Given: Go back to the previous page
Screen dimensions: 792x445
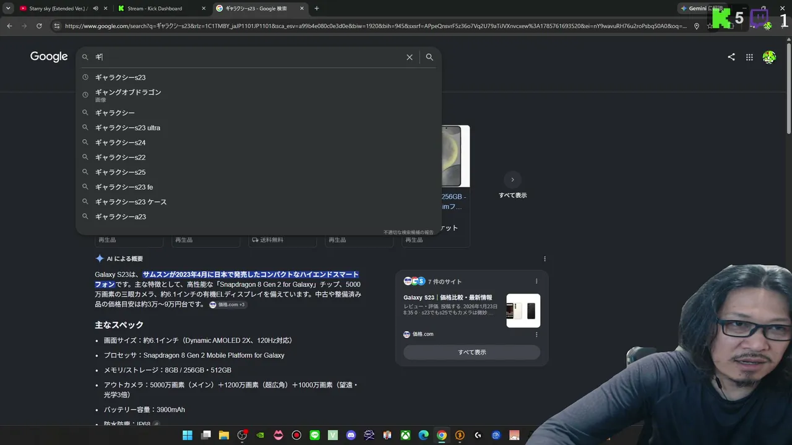Looking at the screenshot, I should coord(9,26).
